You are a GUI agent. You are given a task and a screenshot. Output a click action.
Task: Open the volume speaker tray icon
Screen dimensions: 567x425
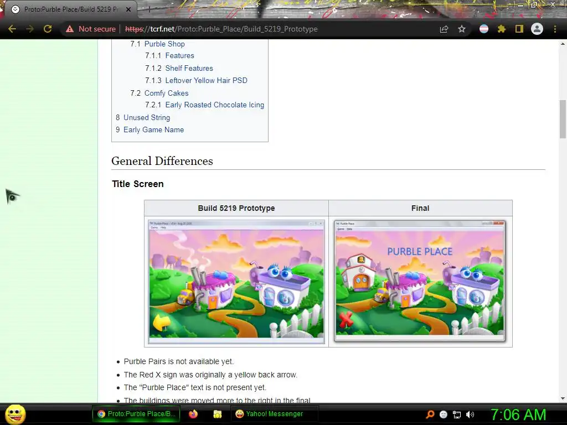[470, 414]
